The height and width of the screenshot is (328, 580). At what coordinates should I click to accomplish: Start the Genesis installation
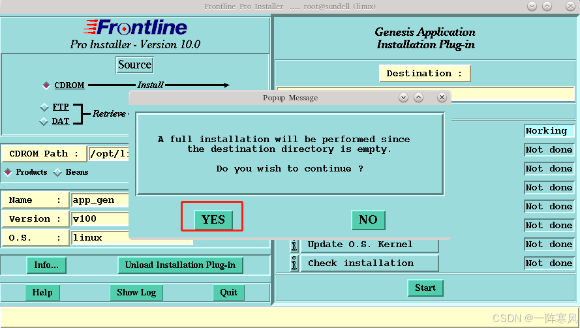[425, 288]
